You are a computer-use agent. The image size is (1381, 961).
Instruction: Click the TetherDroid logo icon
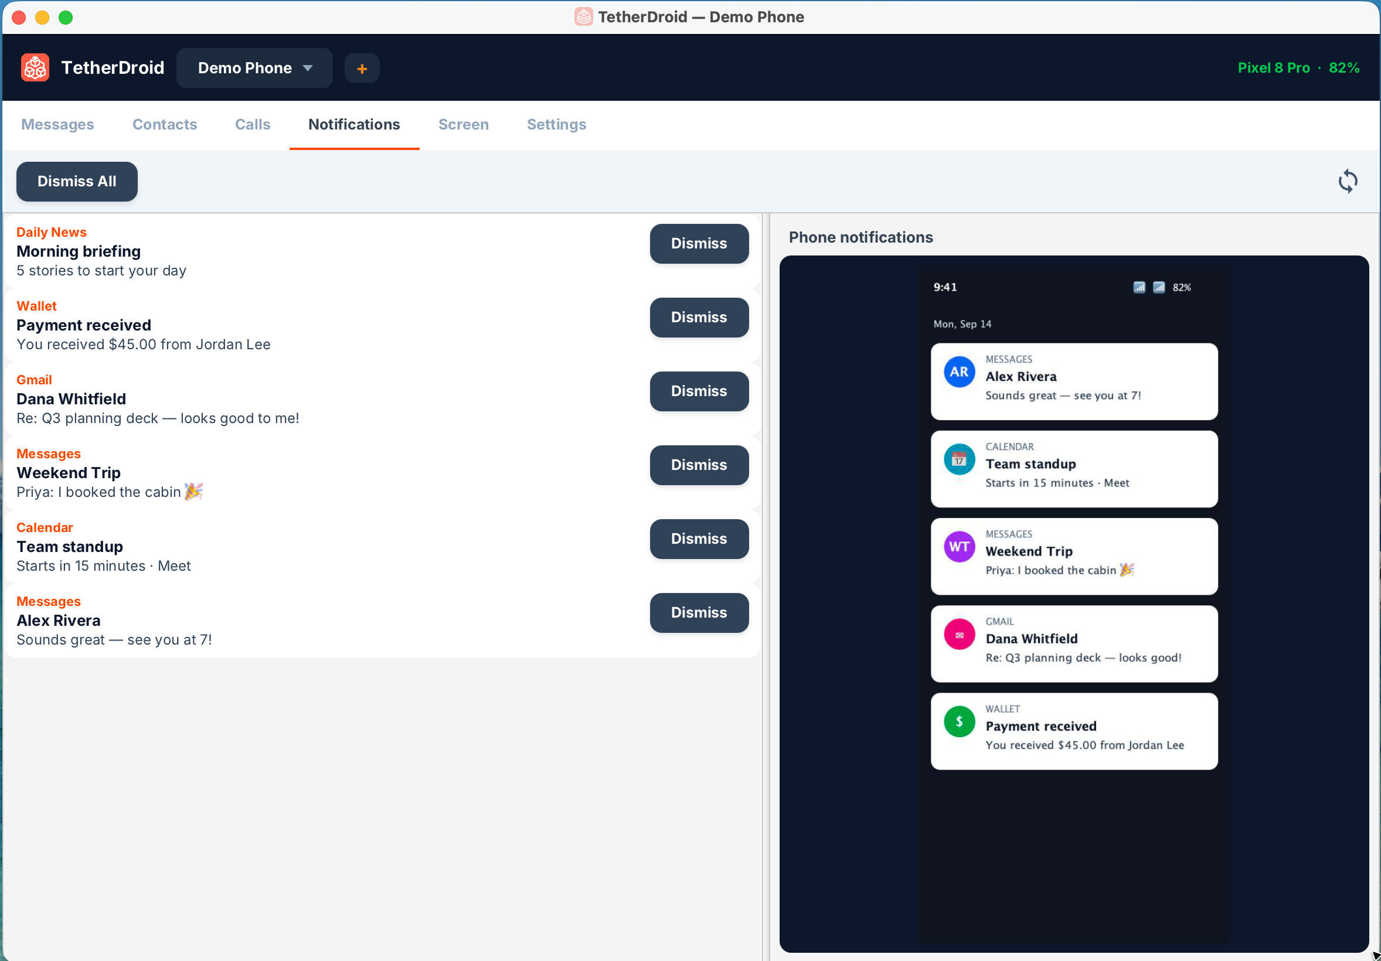pyautogui.click(x=35, y=67)
